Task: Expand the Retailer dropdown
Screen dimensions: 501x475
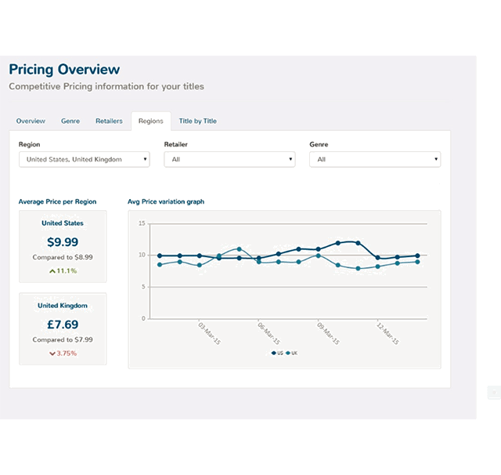Action: pos(229,159)
